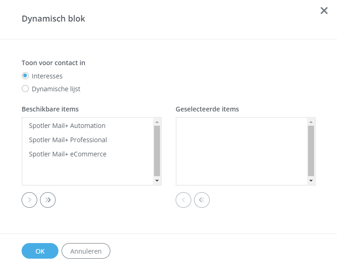Click the Beschikbare items scrollbar thumb
Viewport: 337px width, 266px height.
tap(157, 150)
